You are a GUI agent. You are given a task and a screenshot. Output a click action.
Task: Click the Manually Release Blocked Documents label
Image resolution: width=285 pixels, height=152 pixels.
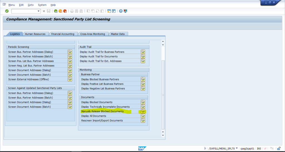pyautogui.click(x=102, y=112)
